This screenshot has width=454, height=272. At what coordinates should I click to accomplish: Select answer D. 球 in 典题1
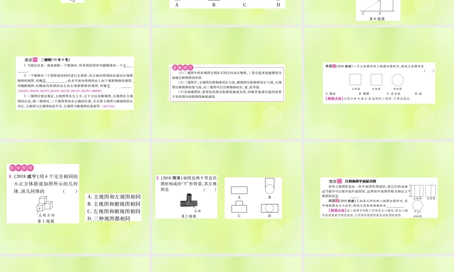pyautogui.click(x=419, y=94)
